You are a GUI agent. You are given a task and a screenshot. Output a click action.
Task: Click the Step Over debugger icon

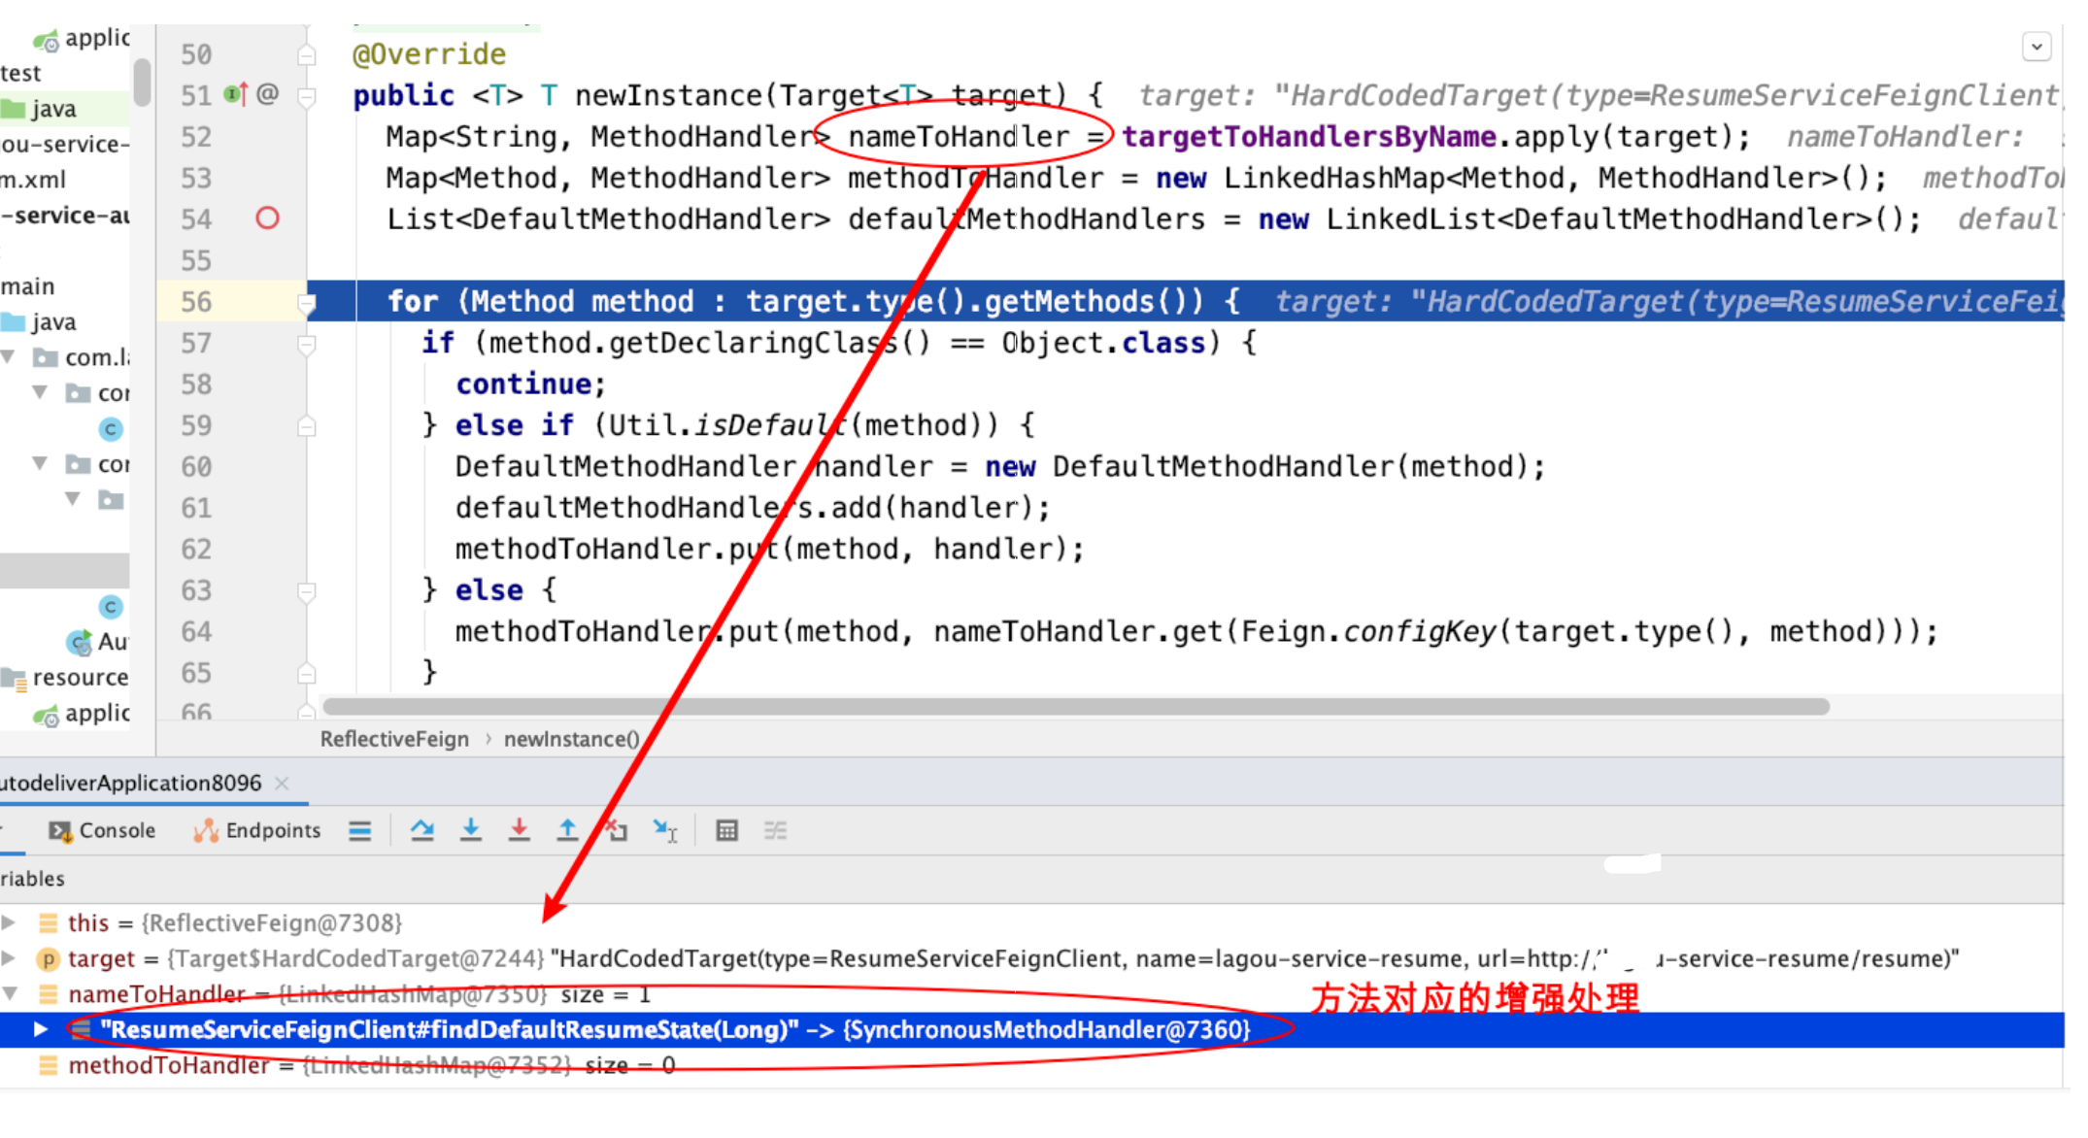pyautogui.click(x=421, y=830)
